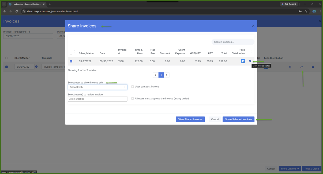Select page 1 in pagination

[161, 75]
